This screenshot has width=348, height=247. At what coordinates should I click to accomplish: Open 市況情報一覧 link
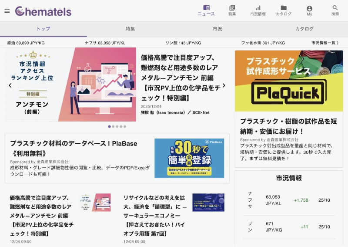[x=325, y=43]
